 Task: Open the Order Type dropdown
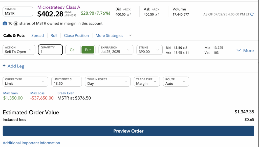tap(26, 82)
